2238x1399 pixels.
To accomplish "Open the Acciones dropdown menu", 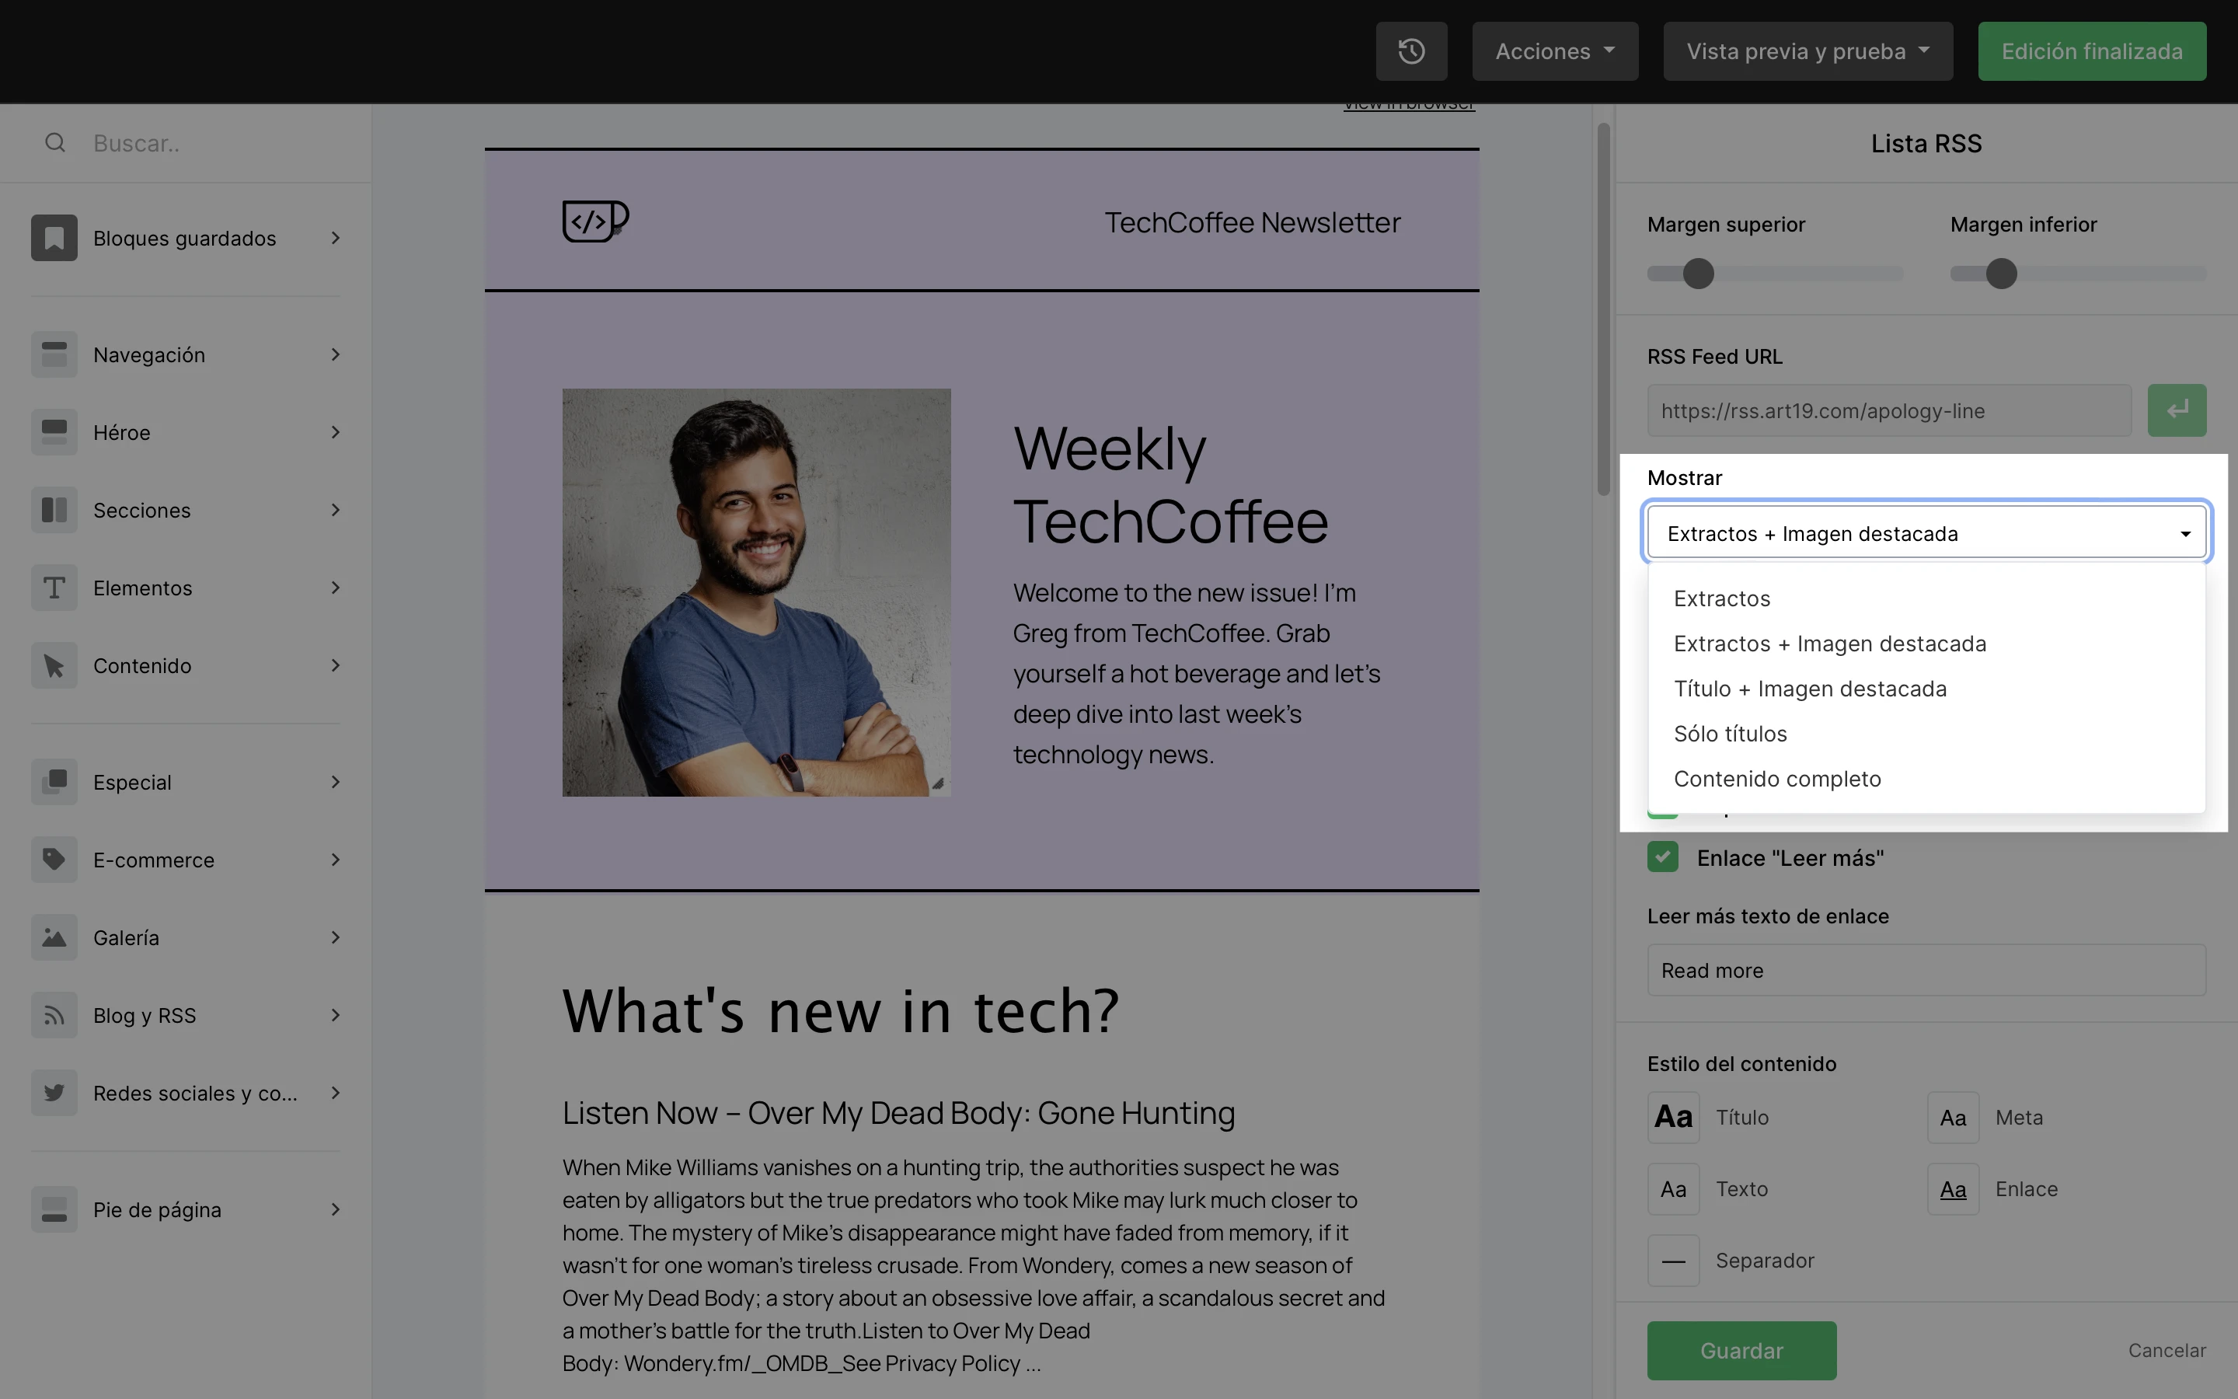I will pyautogui.click(x=1555, y=51).
